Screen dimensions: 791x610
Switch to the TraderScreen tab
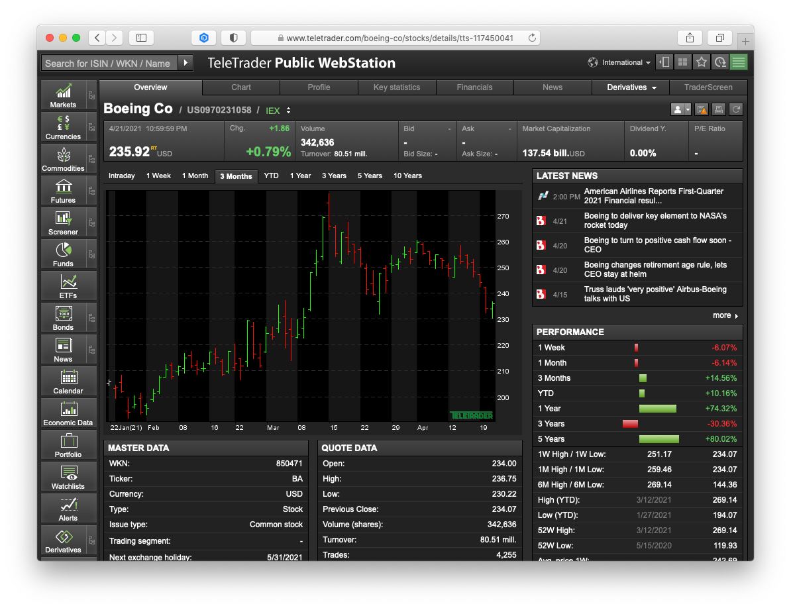click(708, 87)
